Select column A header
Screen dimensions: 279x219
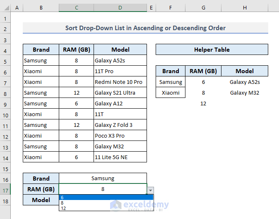click(x=17, y=8)
